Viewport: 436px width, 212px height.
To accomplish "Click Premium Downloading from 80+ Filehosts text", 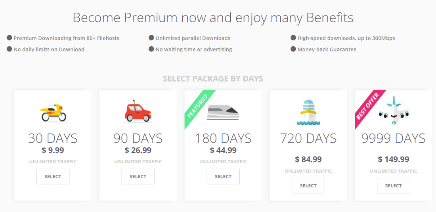I will 66,38.
